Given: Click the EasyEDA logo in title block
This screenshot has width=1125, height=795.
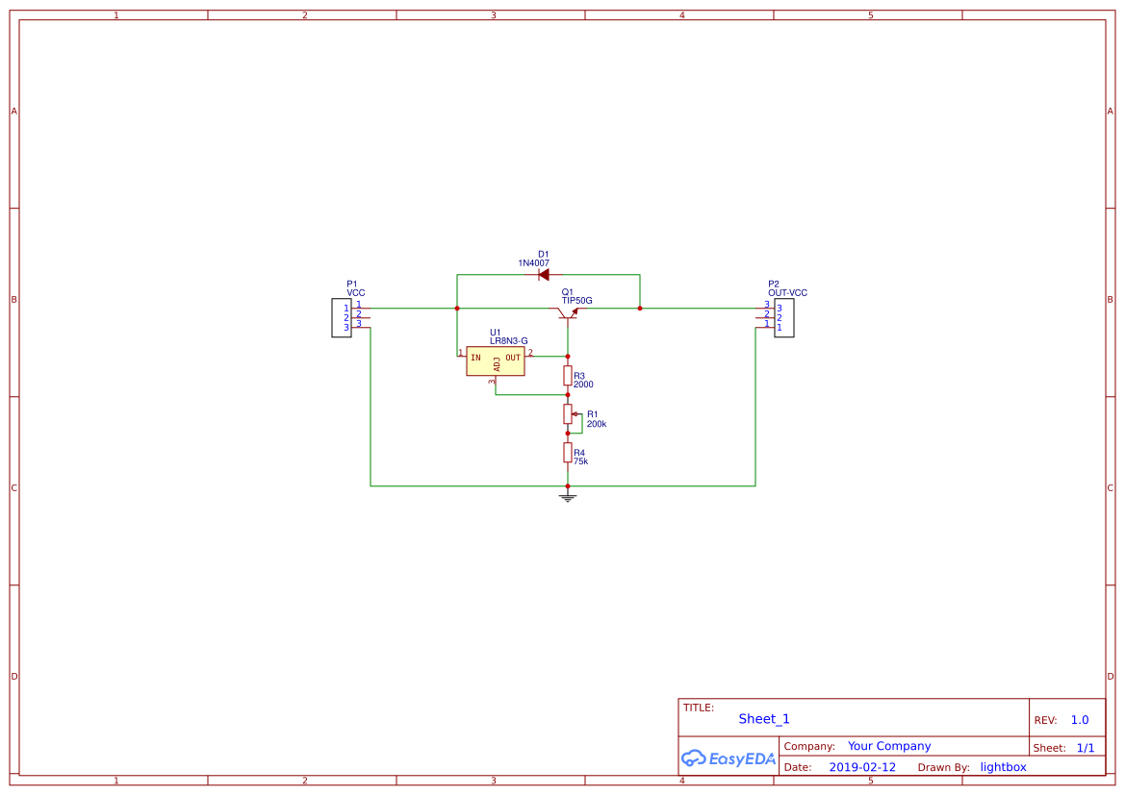Looking at the screenshot, I should coord(729,758).
